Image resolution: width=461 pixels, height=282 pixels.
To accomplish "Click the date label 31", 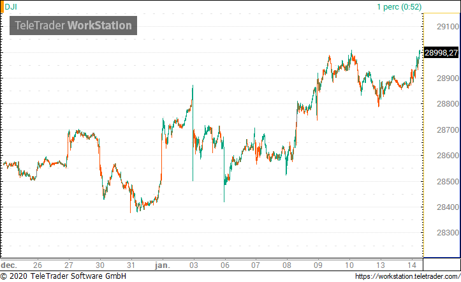I will [131, 265].
